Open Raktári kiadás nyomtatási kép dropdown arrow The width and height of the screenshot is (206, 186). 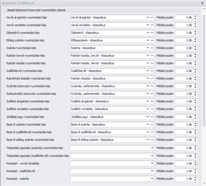[x=147, y=63]
